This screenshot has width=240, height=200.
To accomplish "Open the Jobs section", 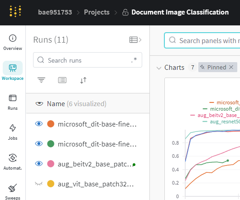I will pyautogui.click(x=13, y=132).
